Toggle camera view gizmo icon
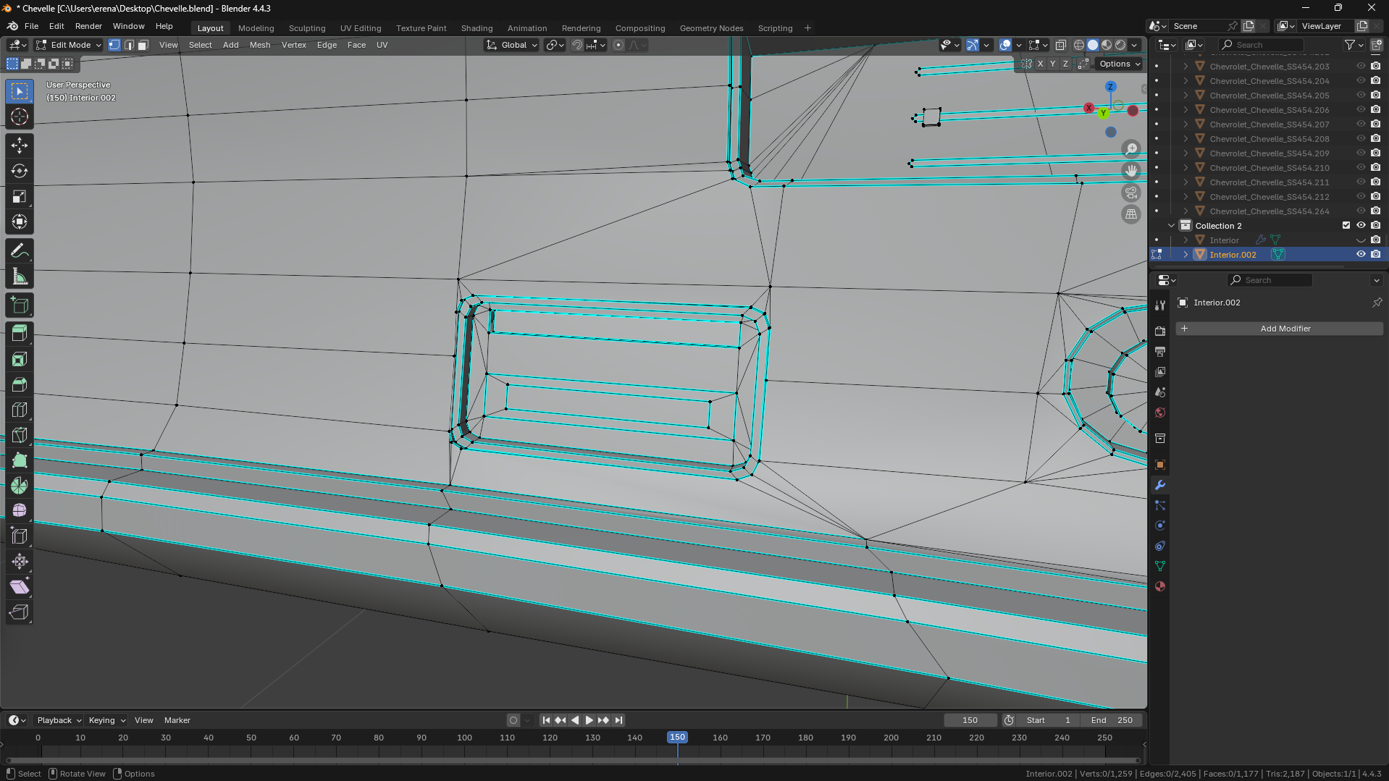 (x=1131, y=193)
